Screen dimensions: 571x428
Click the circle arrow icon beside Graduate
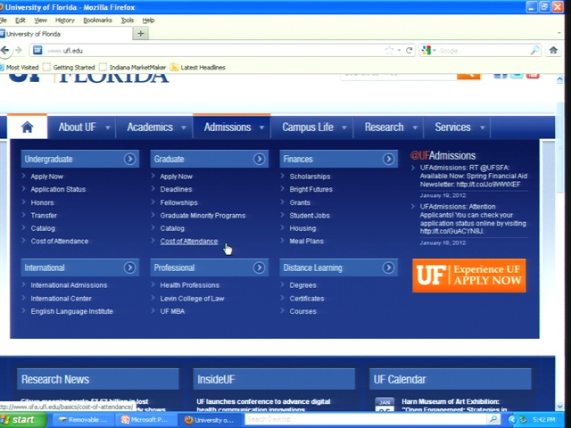[259, 159]
